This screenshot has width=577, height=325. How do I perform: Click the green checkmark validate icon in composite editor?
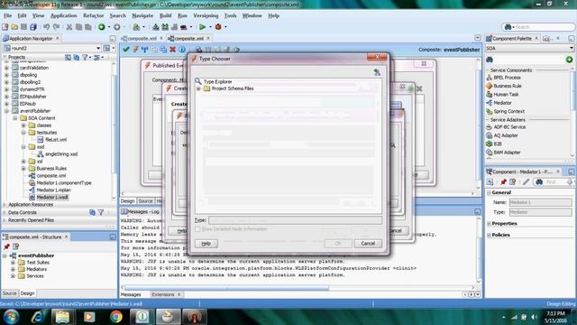(x=126, y=49)
